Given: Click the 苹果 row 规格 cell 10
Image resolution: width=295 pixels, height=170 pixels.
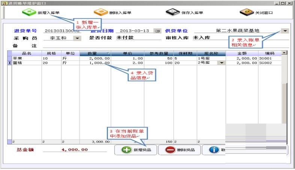Looking at the screenshot, I should [51, 58].
